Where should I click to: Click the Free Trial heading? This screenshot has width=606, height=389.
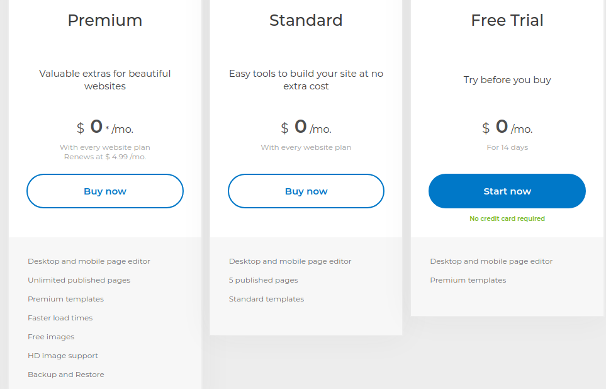pyautogui.click(x=507, y=20)
